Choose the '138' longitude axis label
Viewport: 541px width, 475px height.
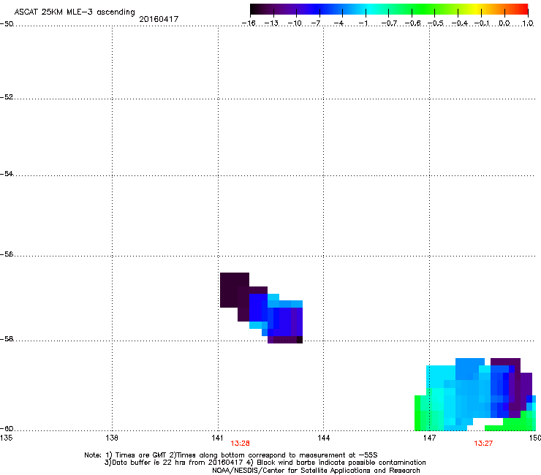pyautogui.click(x=112, y=438)
